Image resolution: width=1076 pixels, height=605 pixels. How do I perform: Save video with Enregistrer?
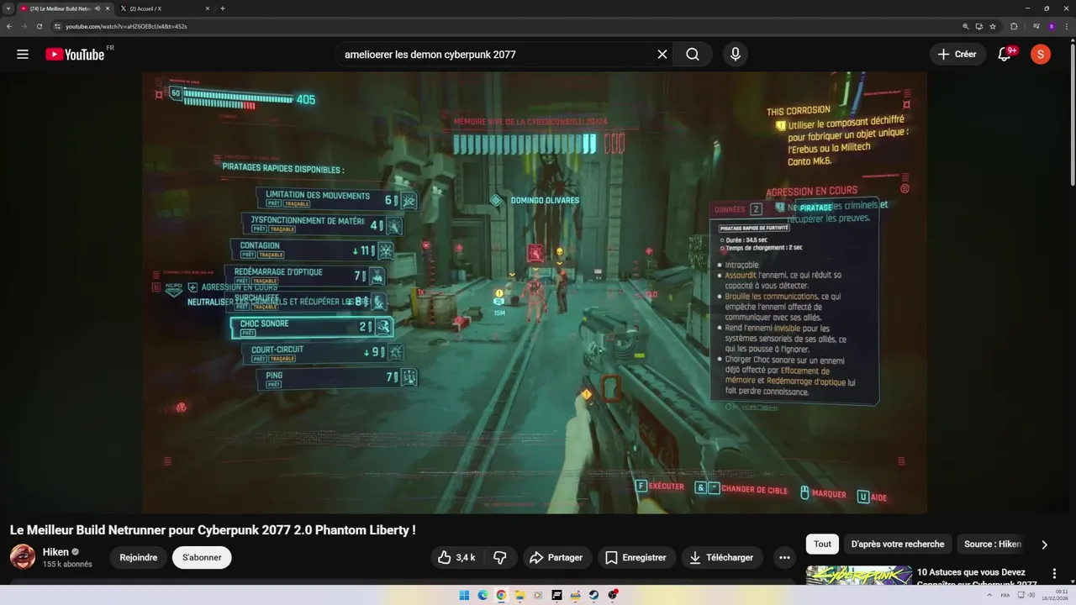[636, 557]
